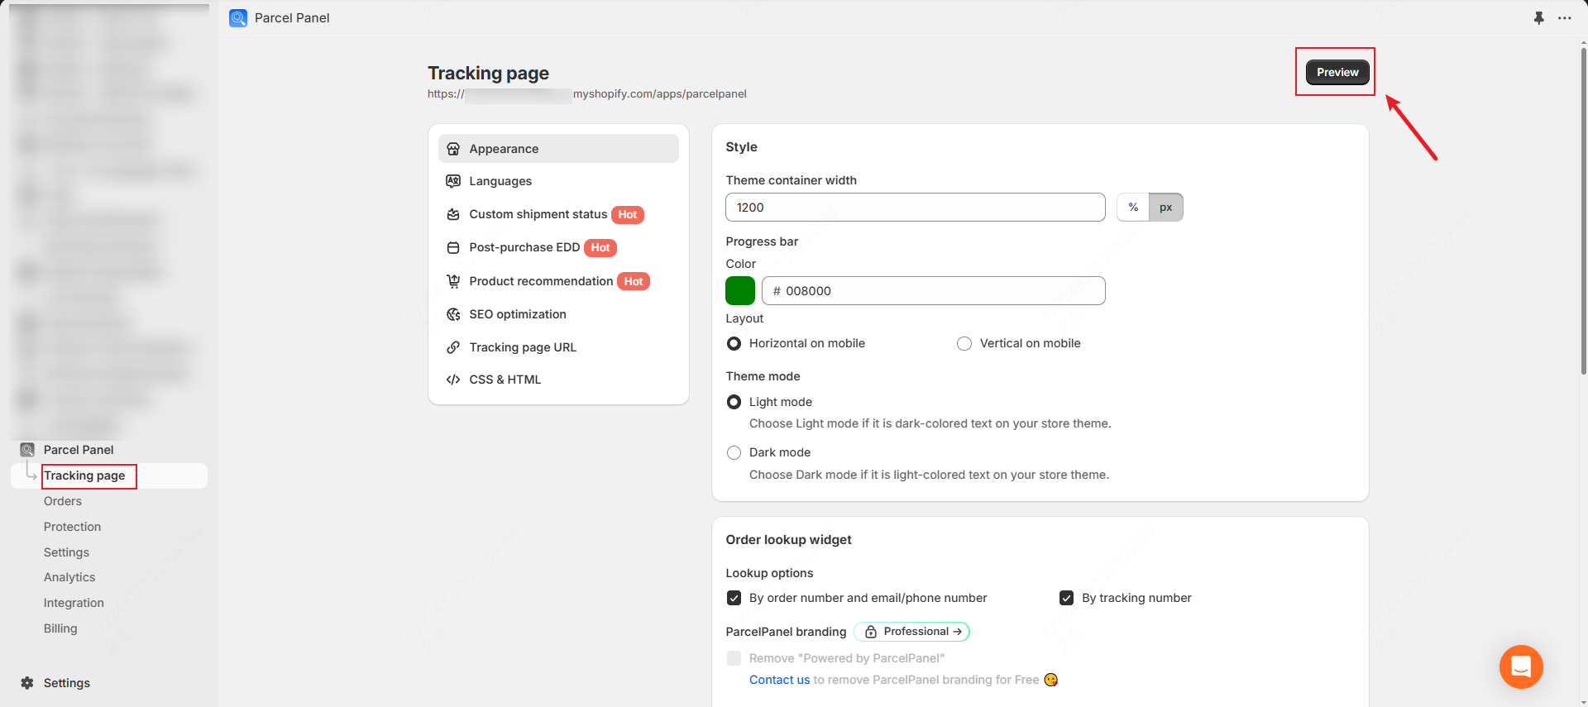Click the Custom shipment status icon
The height and width of the screenshot is (707, 1588).
pyautogui.click(x=453, y=214)
